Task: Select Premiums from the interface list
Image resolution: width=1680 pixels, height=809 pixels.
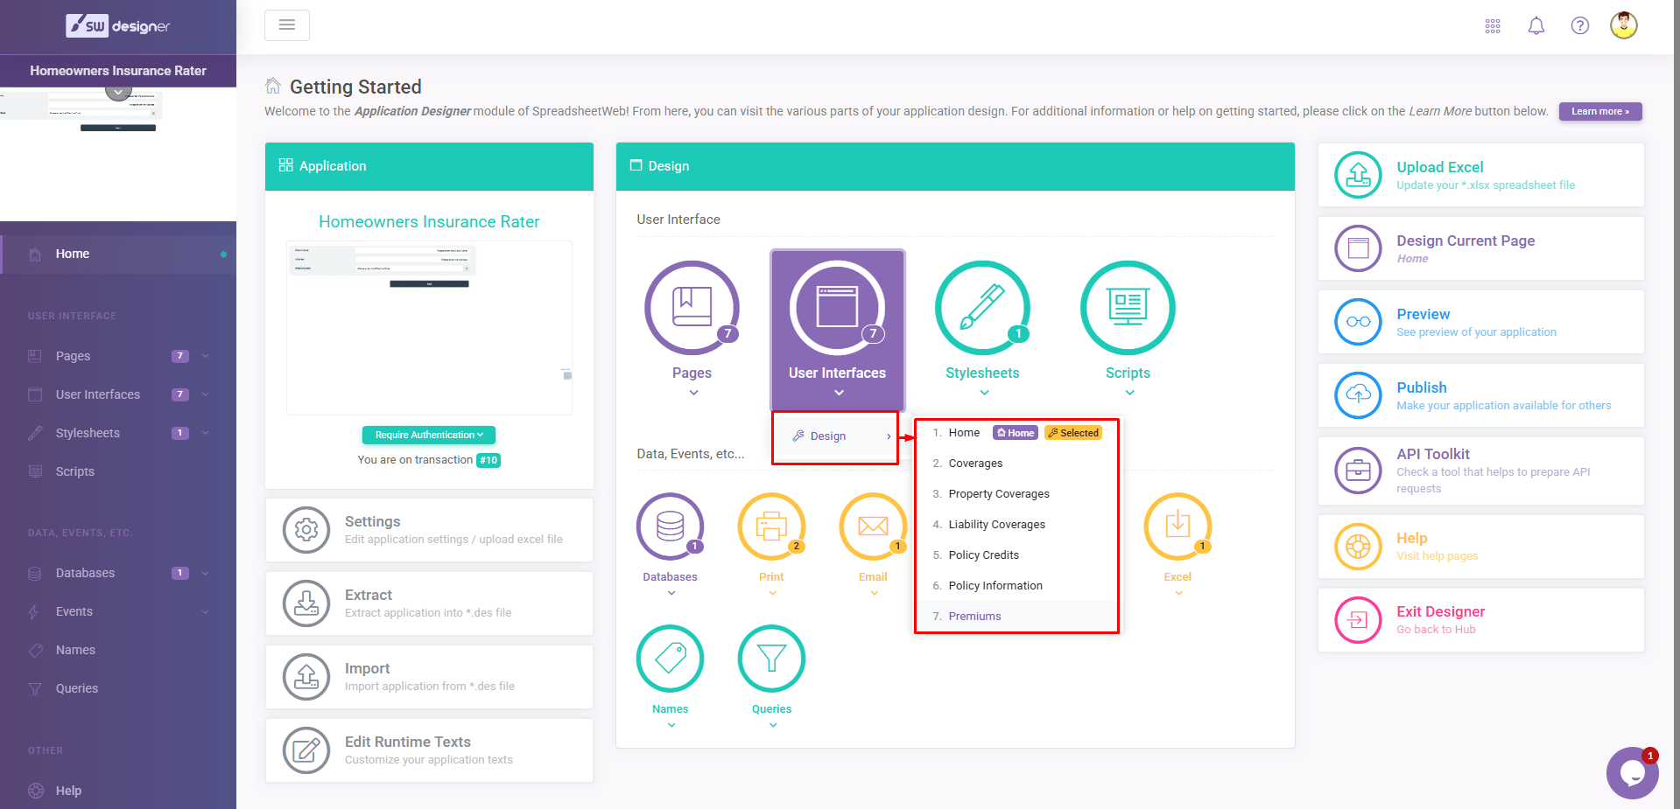Action: [974, 617]
